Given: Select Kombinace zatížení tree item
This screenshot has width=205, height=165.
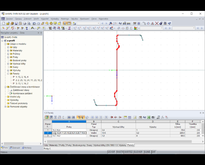Looking at the screenshot, I should coord(22,93).
